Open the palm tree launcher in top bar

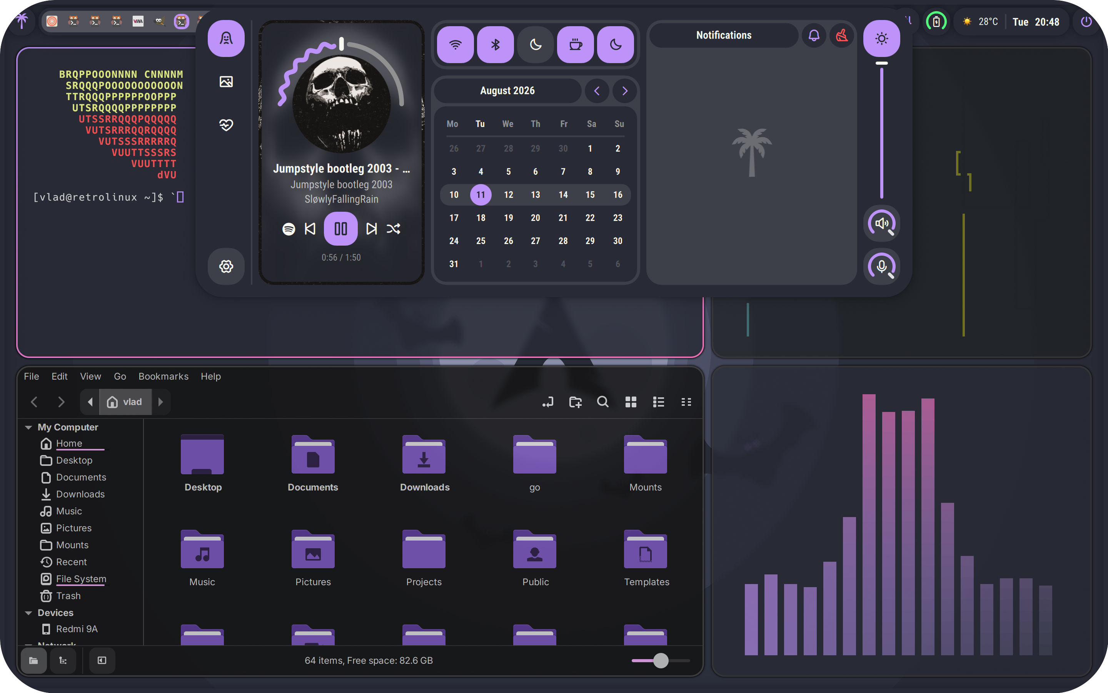(22, 21)
